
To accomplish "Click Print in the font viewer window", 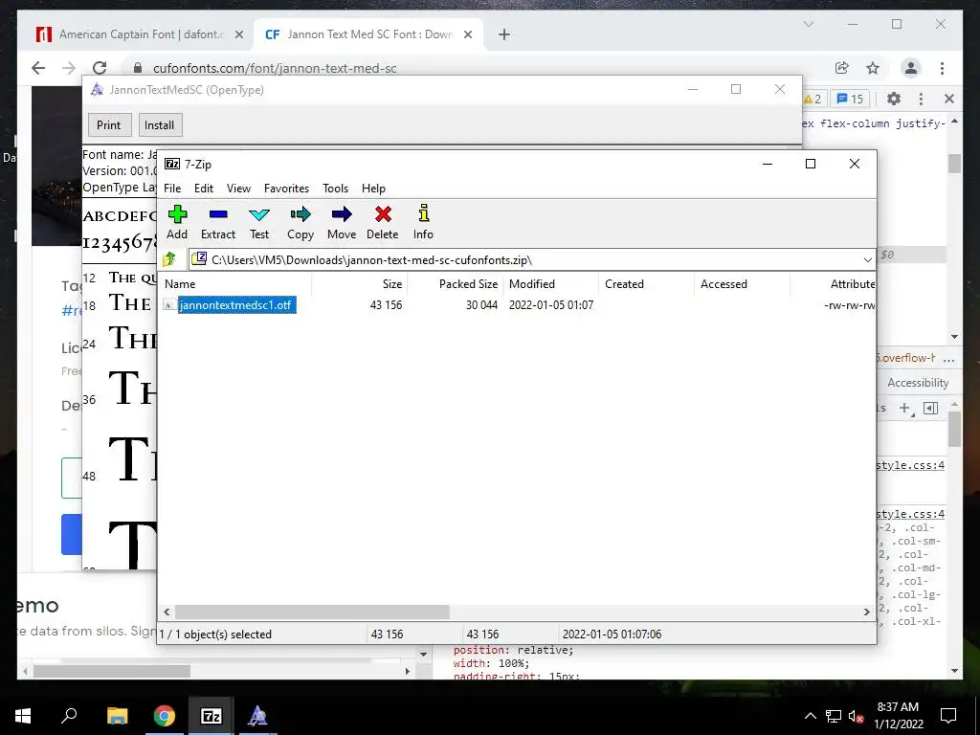I will tap(109, 125).
